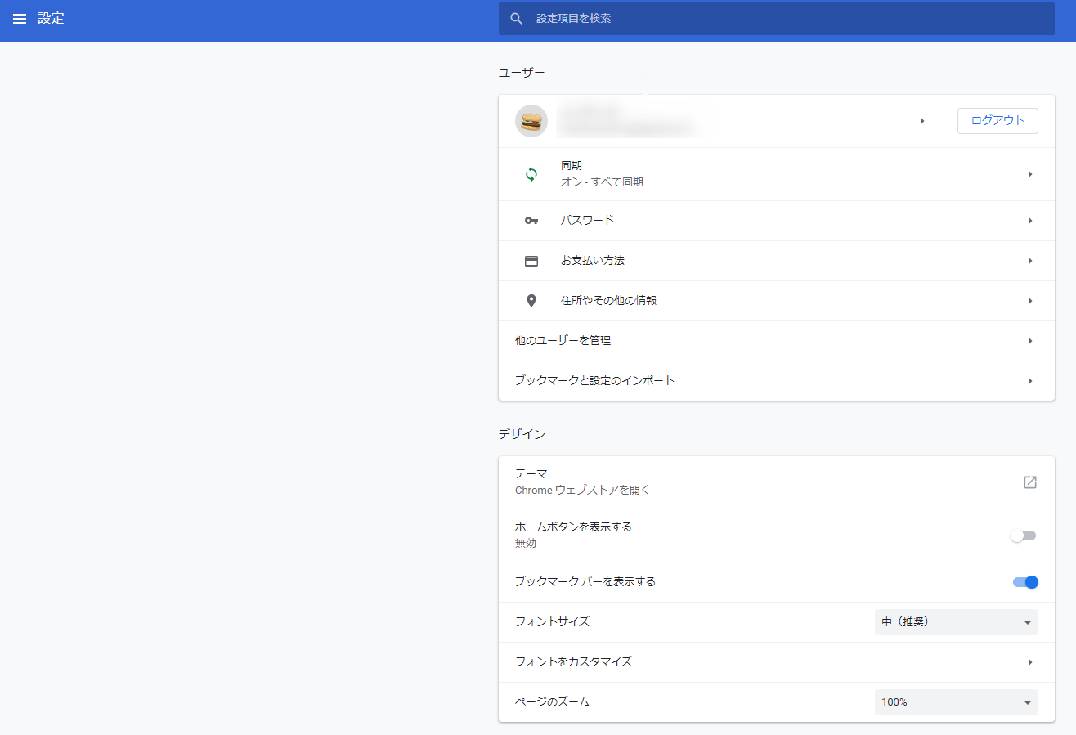The height and width of the screenshot is (735, 1076).
Task: Open Chrome Web Store external link icon
Action: [1029, 482]
